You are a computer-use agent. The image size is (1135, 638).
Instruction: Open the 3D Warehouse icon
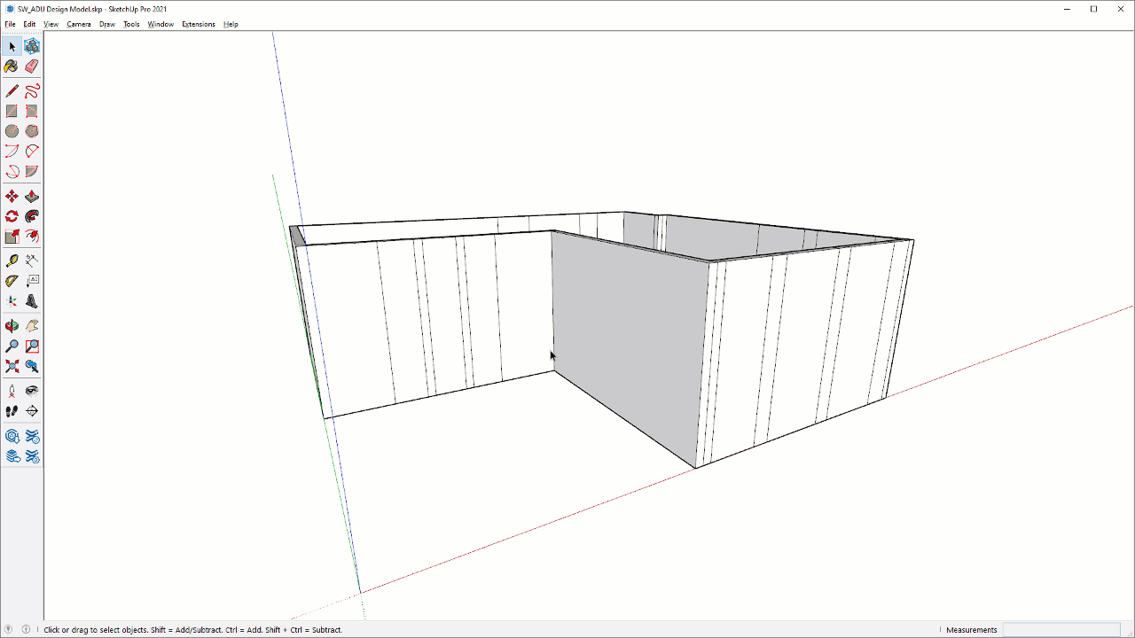pyautogui.click(x=12, y=436)
